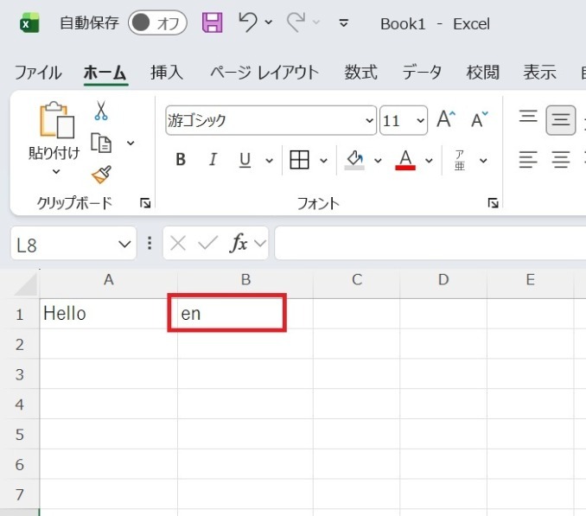Click the Select All corner triangle
Screen dimensions: 586x516
[25, 283]
